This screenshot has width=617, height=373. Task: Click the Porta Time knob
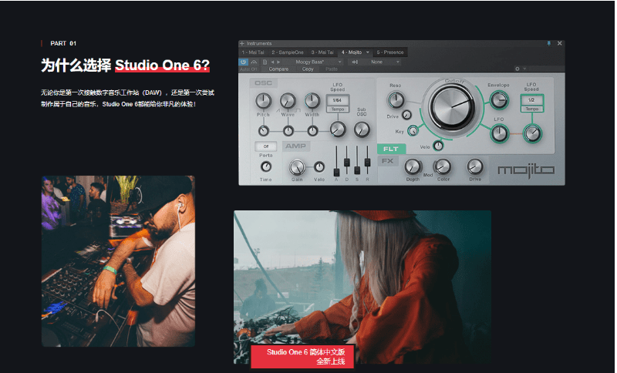coord(266,166)
